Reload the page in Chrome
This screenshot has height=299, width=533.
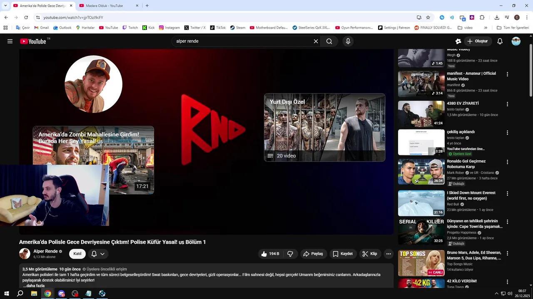tap(26, 17)
